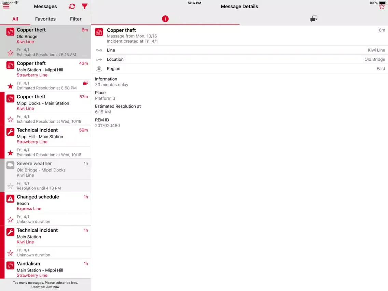Open the message filter funnel icon

click(85, 6)
